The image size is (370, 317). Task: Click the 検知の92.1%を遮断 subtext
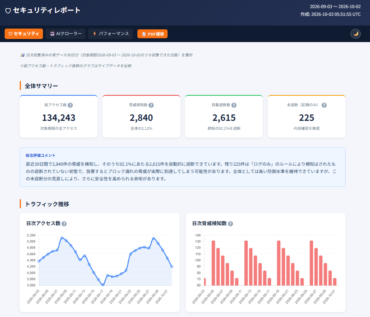coord(224,129)
